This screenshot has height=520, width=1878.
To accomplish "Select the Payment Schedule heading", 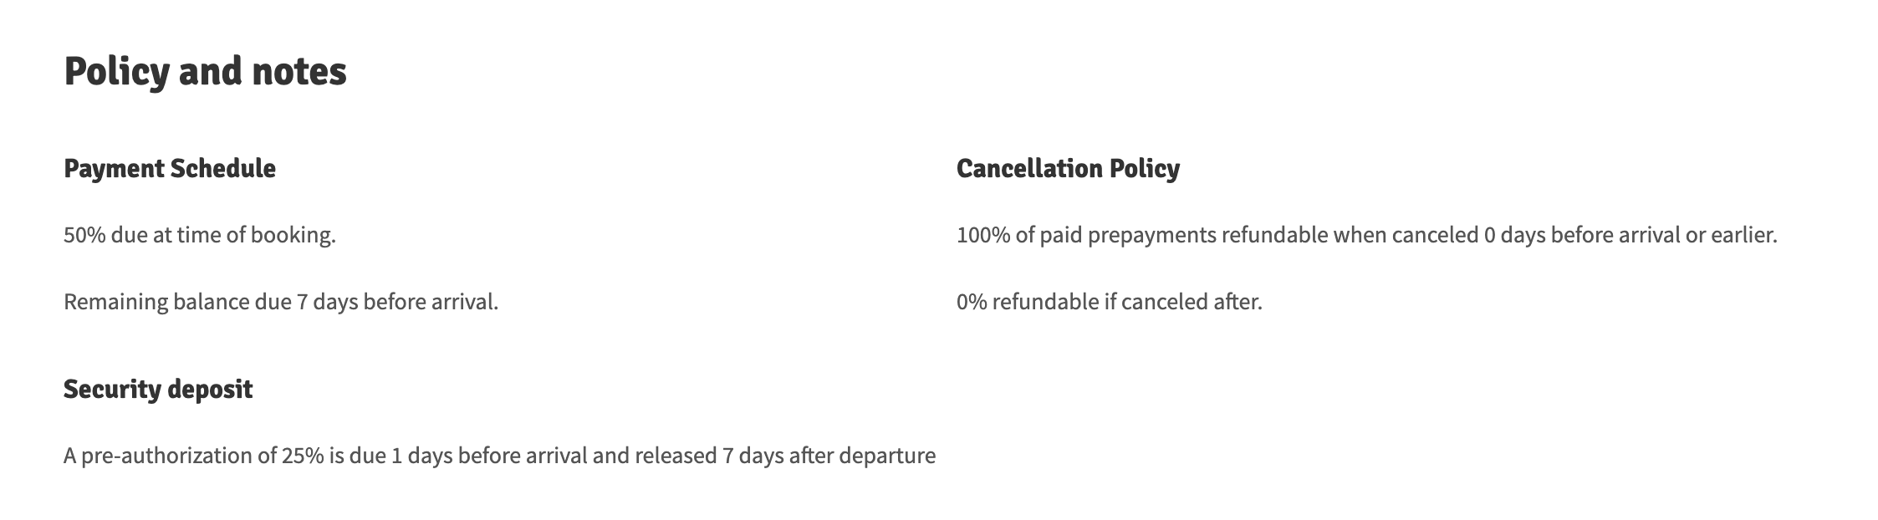I will [x=170, y=169].
